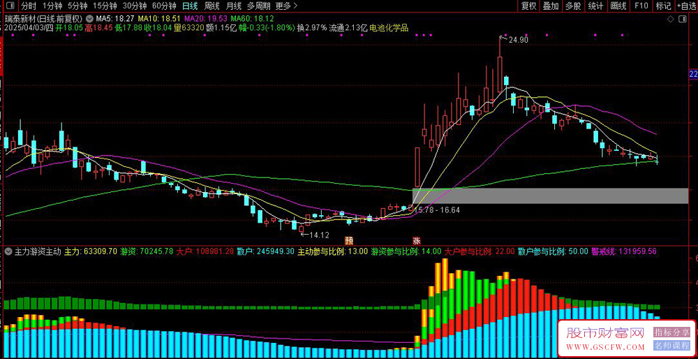Click the 散户参与比例: 50.00 value
Viewport: 698px width, 359px height.
554,251
